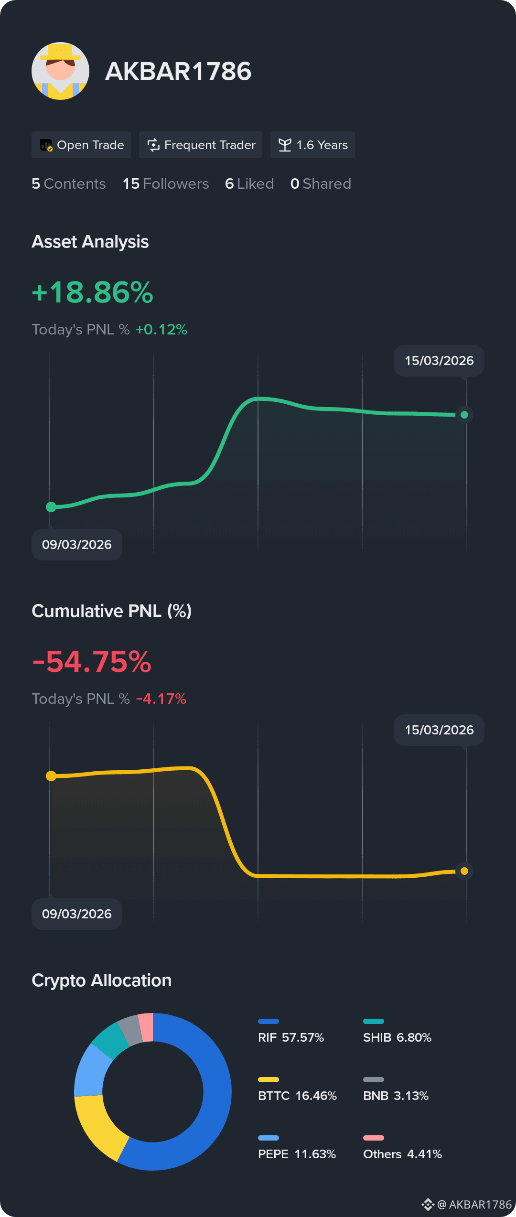Click the AKBAR1786 profile avatar
The height and width of the screenshot is (1217, 516).
coord(60,71)
